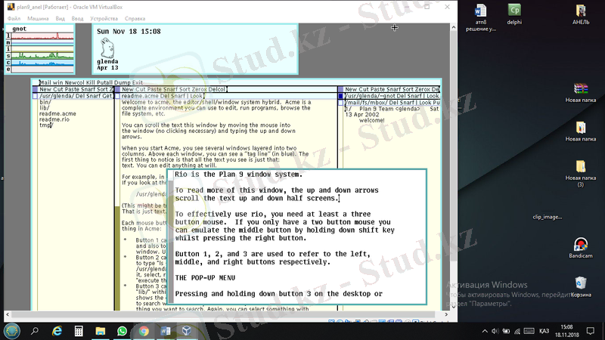
Task: Launch Bandicam from desktop
Action: (x=581, y=248)
